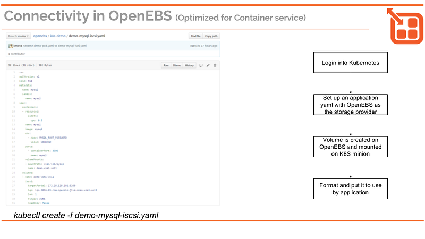This screenshot has width=425, height=239.
Task: Click code line image: mysql
Action: pos(33,129)
